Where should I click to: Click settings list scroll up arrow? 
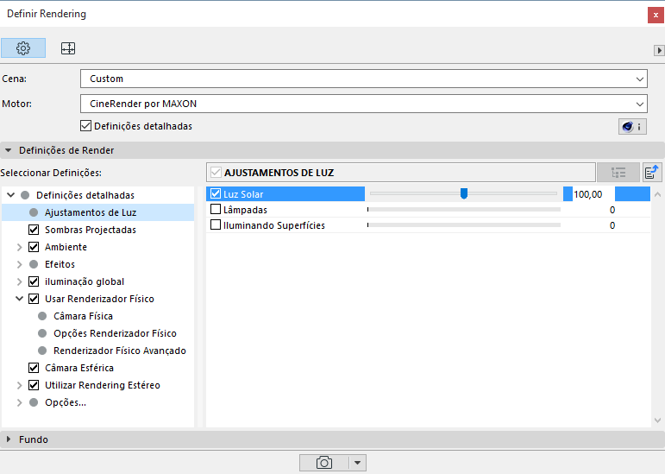point(657,194)
